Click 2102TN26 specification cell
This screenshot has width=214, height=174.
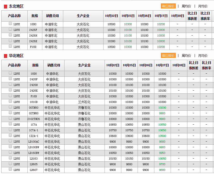coord(34,119)
